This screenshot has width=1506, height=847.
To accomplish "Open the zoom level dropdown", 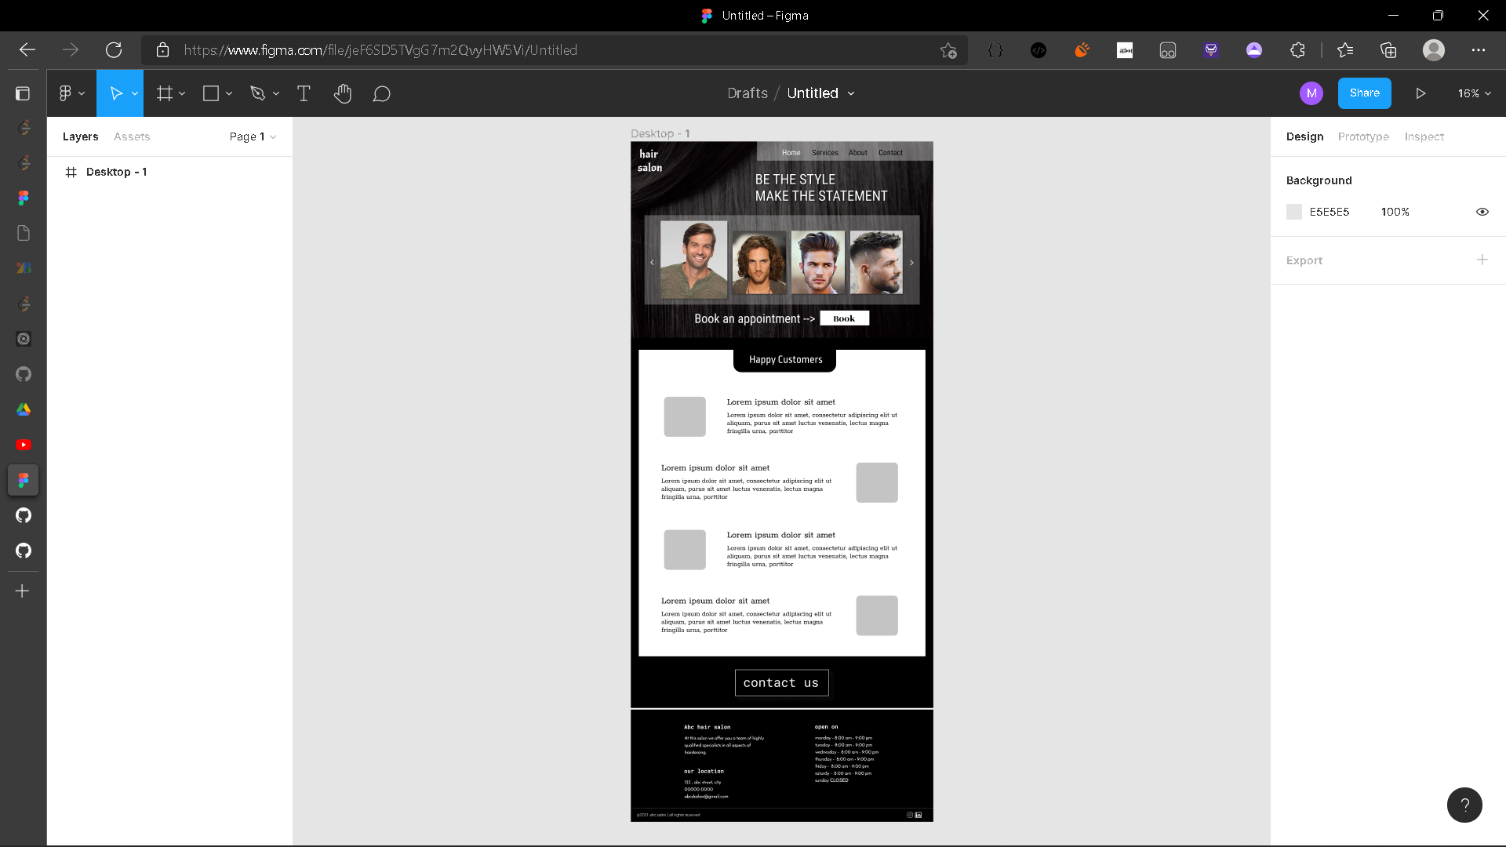I will click(x=1472, y=93).
